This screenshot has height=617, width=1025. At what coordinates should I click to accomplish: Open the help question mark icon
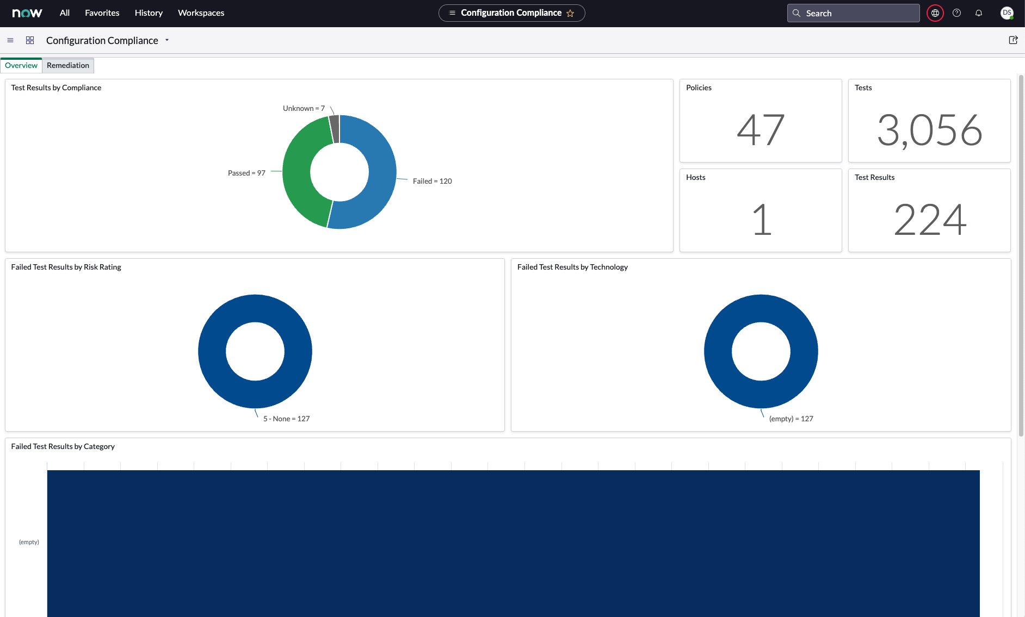point(956,13)
